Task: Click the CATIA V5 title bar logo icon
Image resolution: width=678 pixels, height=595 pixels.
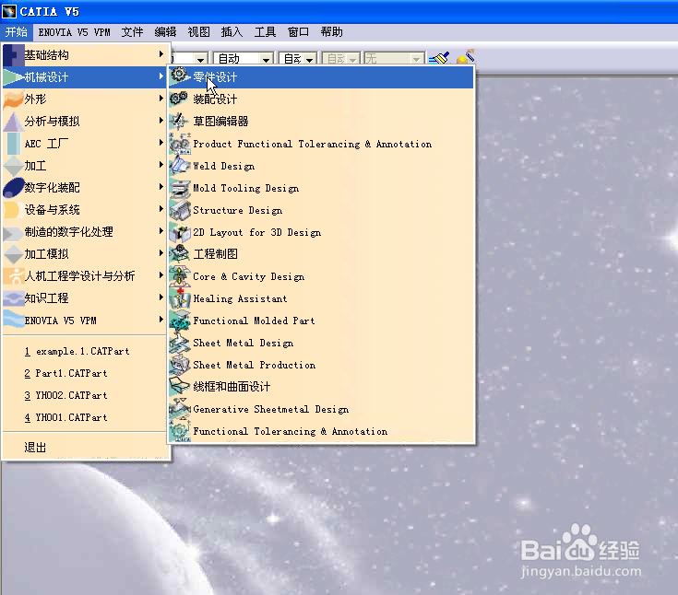Action: 9,12
